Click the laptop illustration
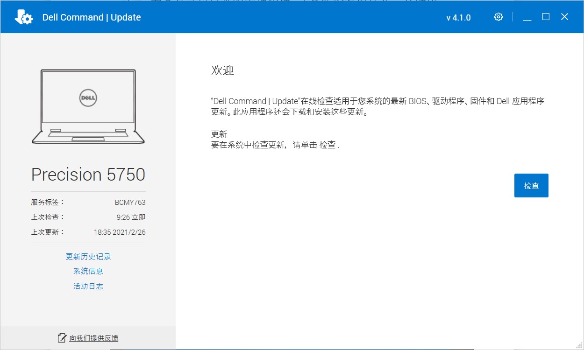 pyautogui.click(x=88, y=107)
